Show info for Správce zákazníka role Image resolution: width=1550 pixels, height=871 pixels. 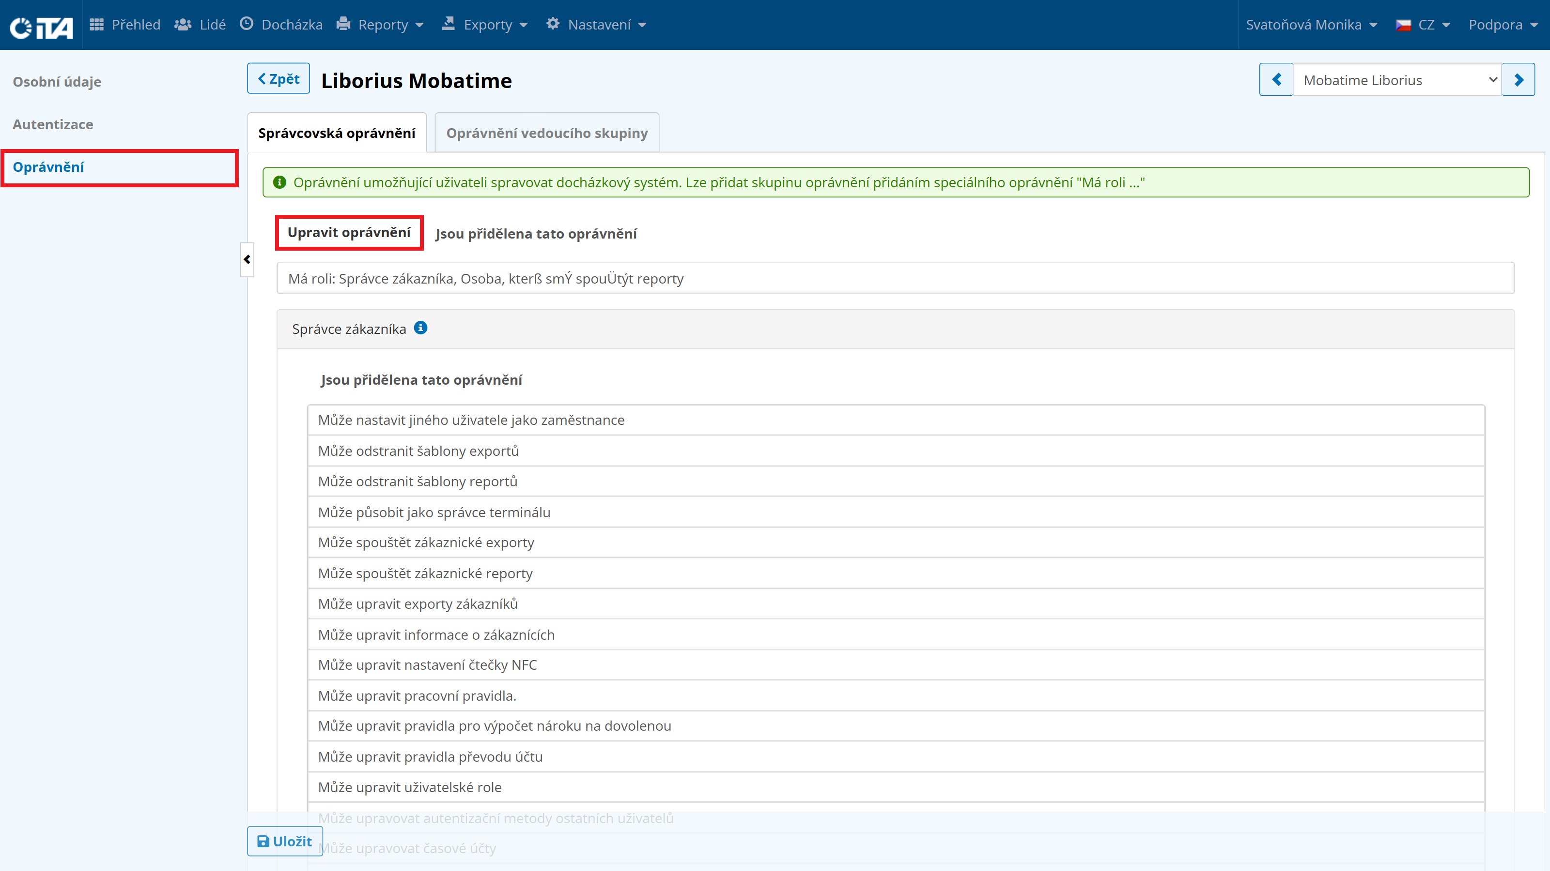420,328
